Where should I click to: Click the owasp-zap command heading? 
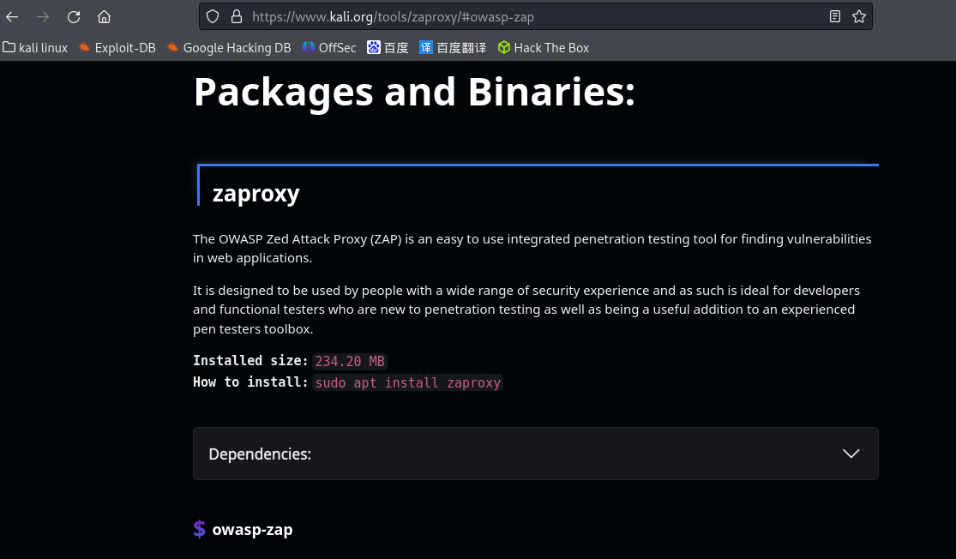click(252, 529)
